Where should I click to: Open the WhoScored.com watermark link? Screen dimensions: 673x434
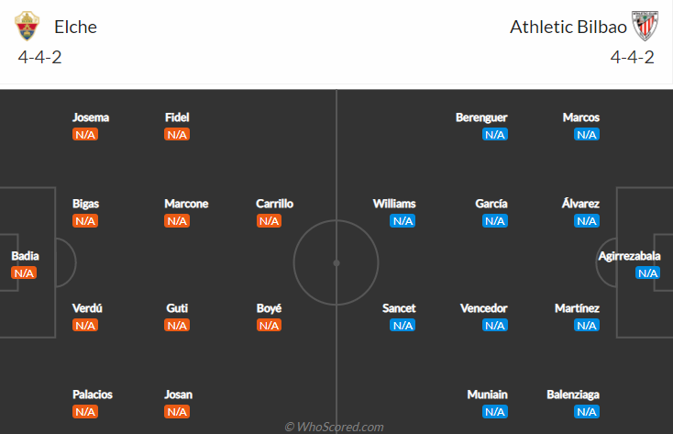334,427
